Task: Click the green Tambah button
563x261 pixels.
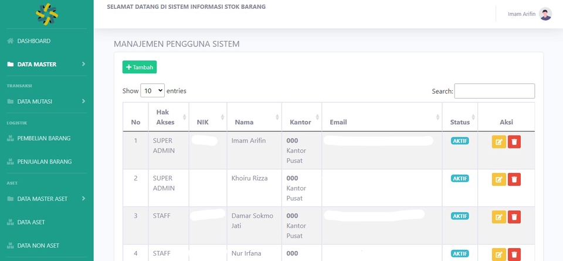Action: point(140,67)
